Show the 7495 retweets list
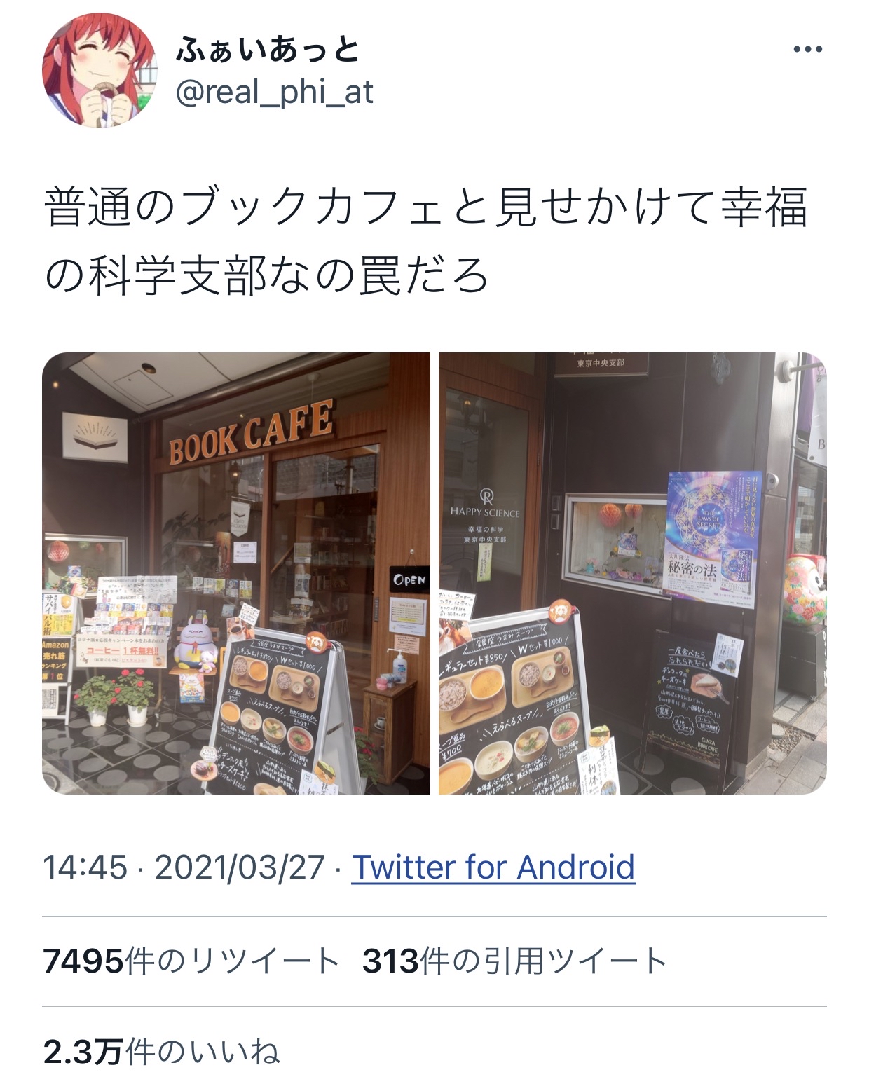The width and height of the screenshot is (869, 1091). (x=191, y=961)
